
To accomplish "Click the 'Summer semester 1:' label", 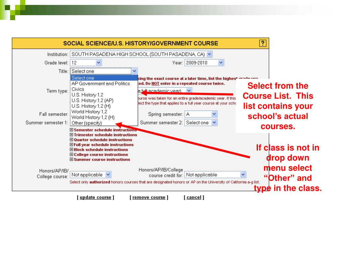I will click(x=47, y=123).
